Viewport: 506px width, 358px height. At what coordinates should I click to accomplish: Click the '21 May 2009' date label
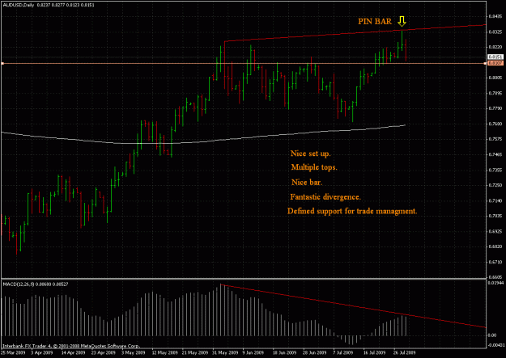tap(195, 352)
